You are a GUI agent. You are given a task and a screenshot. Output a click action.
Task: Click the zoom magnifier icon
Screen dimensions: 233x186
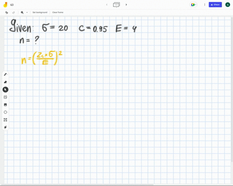coord(22,13)
